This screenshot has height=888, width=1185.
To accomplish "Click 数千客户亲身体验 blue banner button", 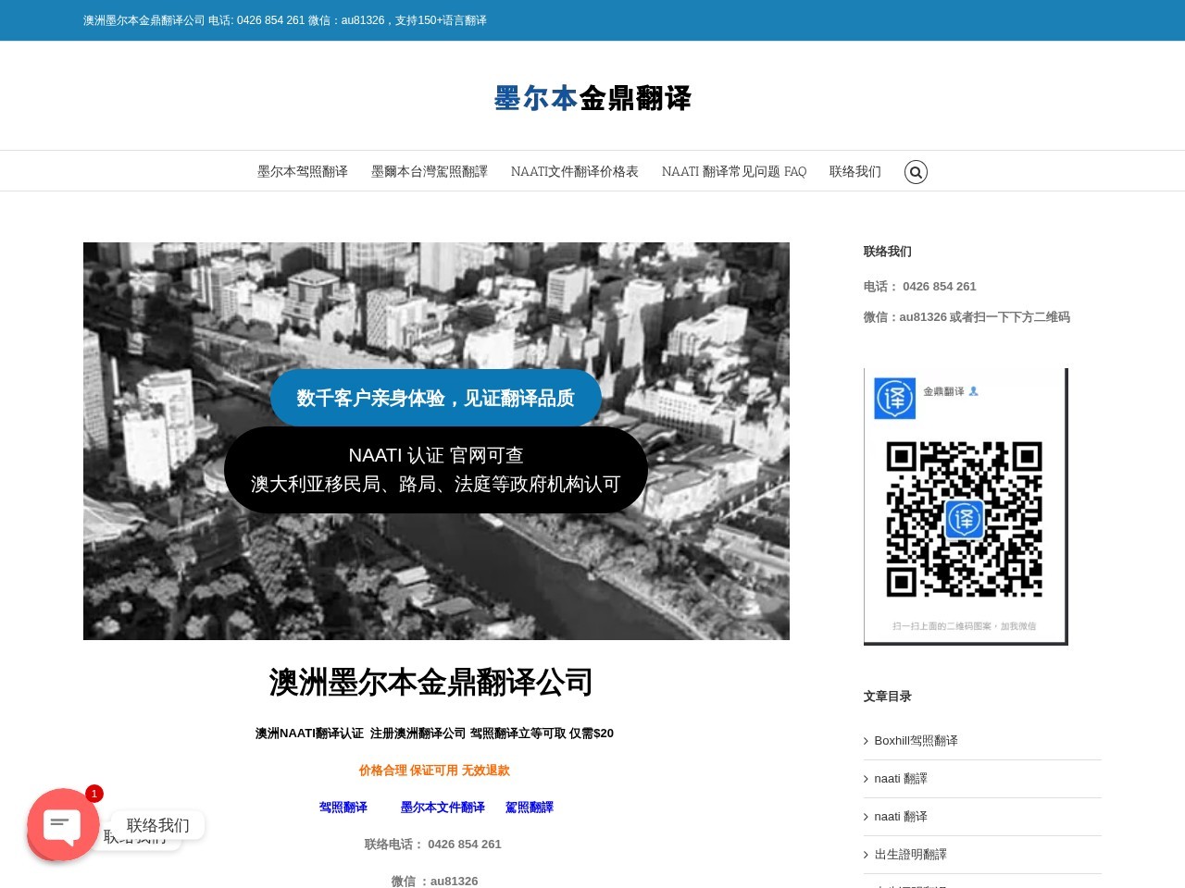I will click(436, 398).
